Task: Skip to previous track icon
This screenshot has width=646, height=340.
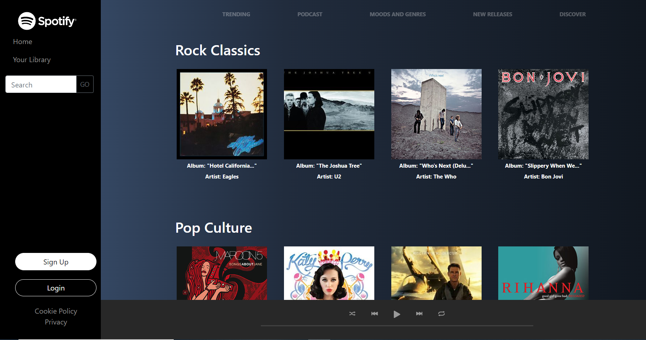Action: [375, 314]
